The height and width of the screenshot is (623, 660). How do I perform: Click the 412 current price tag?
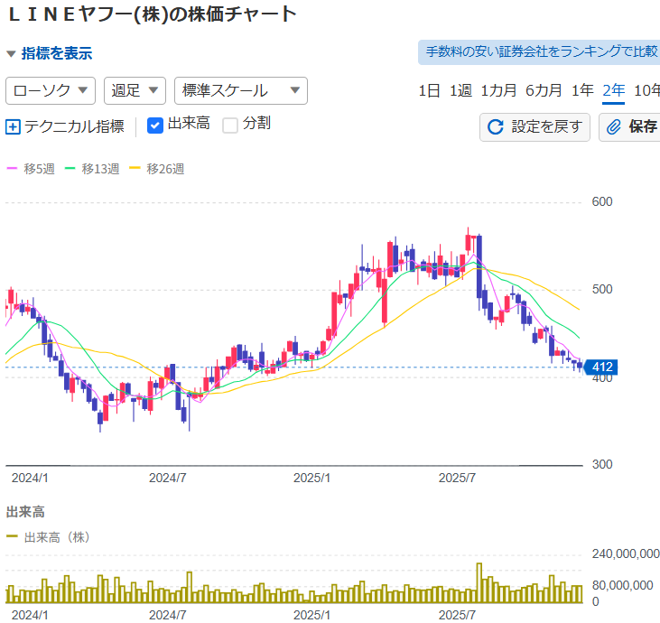pos(601,367)
